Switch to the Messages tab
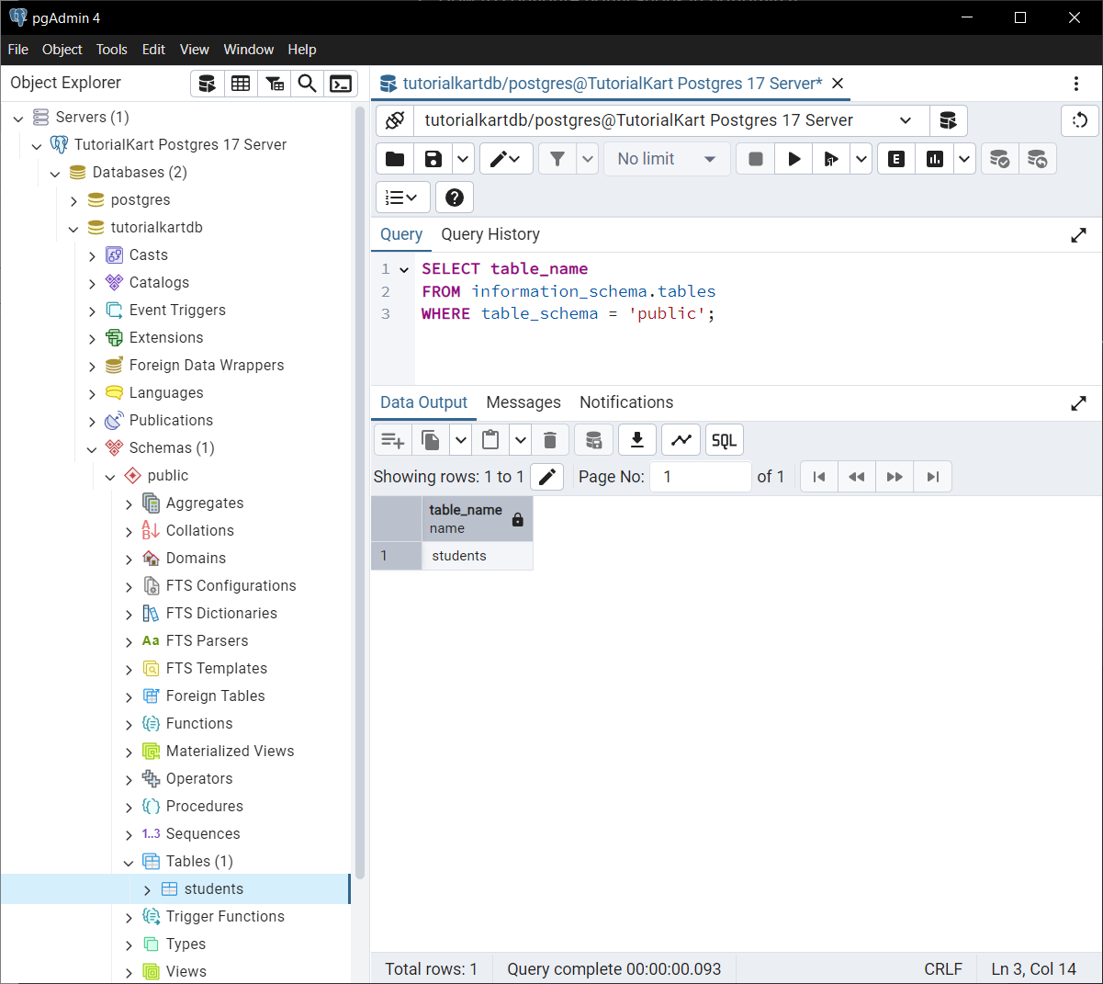The width and height of the screenshot is (1103, 984). (x=523, y=402)
